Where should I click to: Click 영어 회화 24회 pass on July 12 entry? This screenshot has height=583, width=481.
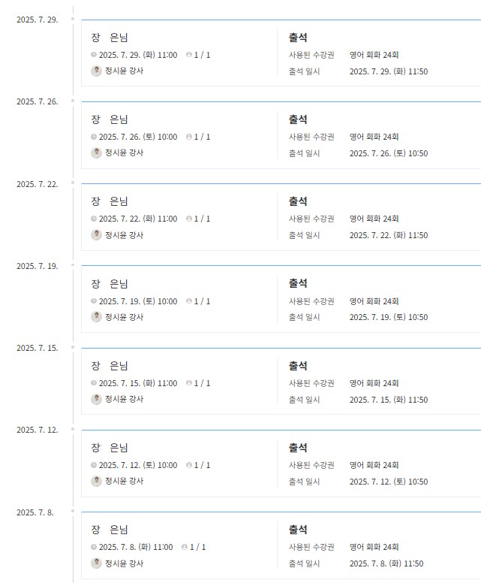click(374, 465)
